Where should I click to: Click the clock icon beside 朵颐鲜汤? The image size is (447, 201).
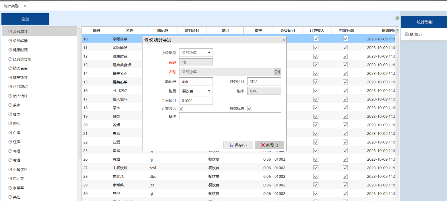click(x=10, y=41)
